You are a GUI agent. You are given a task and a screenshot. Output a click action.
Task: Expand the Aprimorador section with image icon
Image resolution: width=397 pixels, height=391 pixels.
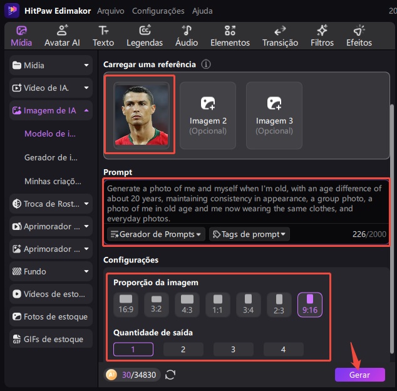(51, 249)
